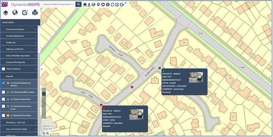Click the Points of Interest expand arrow
This screenshot has height=137, width=273.
tap(36, 69)
